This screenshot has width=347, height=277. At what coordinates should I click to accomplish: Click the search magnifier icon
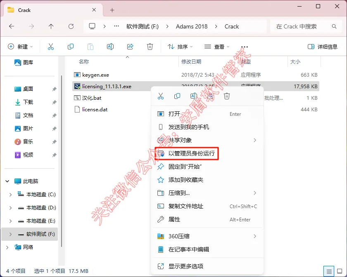pos(334,26)
